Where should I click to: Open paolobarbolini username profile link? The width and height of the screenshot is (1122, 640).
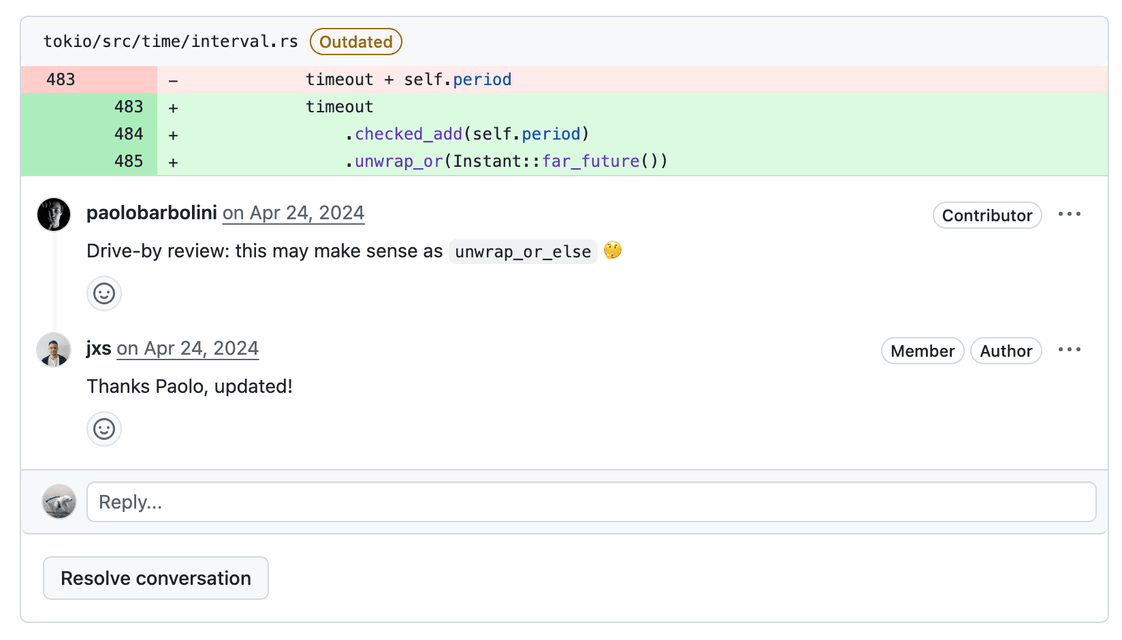[151, 213]
